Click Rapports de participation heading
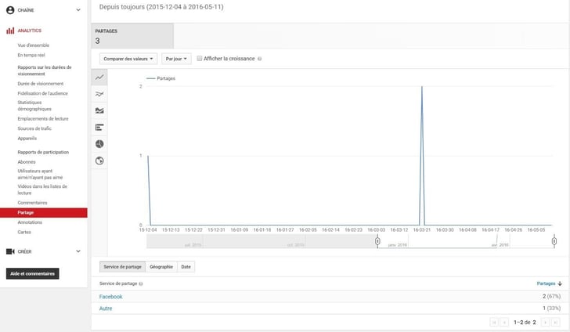 click(43, 152)
